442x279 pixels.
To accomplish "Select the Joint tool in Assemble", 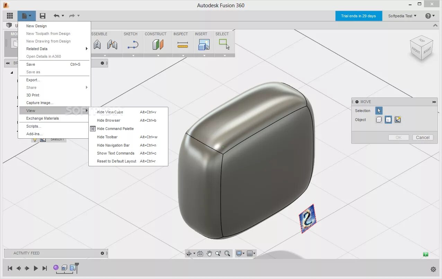I will (x=97, y=45).
